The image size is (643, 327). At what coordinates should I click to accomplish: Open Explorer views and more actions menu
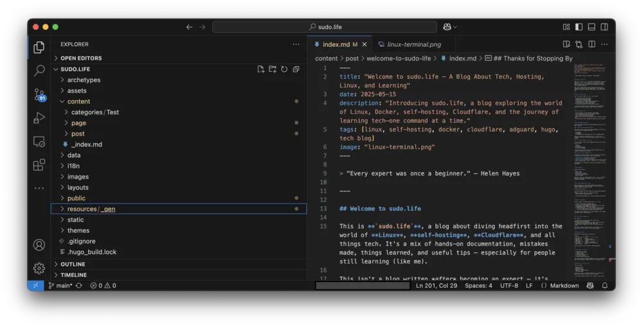296,44
